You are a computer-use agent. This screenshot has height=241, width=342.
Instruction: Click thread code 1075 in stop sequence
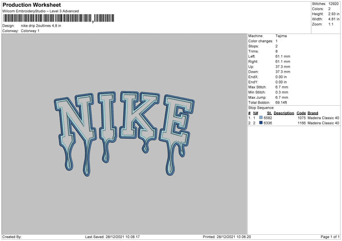[x=302, y=118]
